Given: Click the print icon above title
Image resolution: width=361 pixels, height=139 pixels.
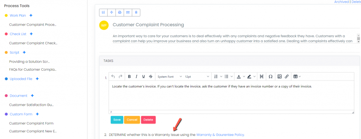Looking at the screenshot, I should pyautogui.click(x=120, y=12).
